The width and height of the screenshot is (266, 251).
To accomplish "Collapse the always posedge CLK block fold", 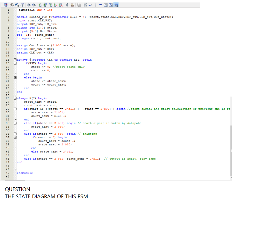I will [15, 60].
